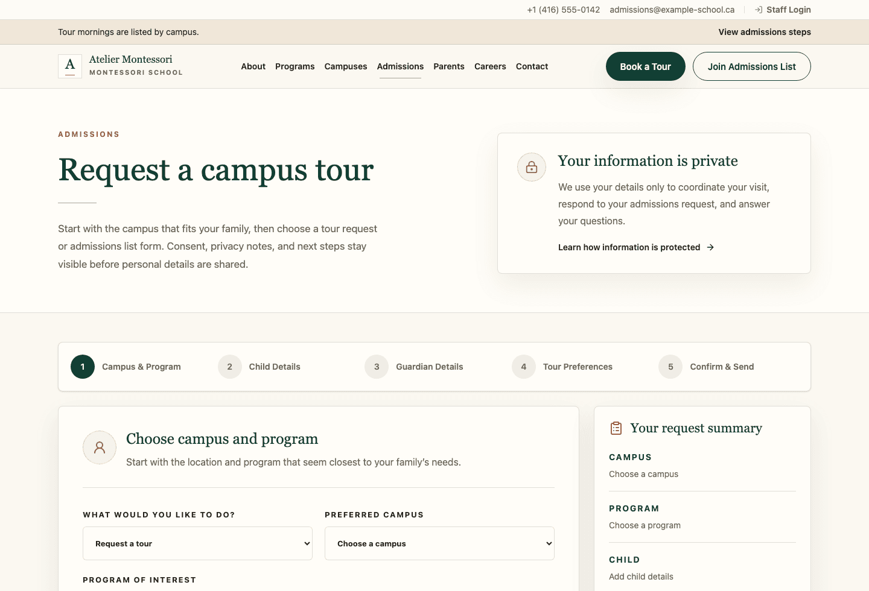Image resolution: width=869 pixels, height=591 pixels.
Task: Click the phone number +1 (416) 555-0142
Action: tap(564, 10)
